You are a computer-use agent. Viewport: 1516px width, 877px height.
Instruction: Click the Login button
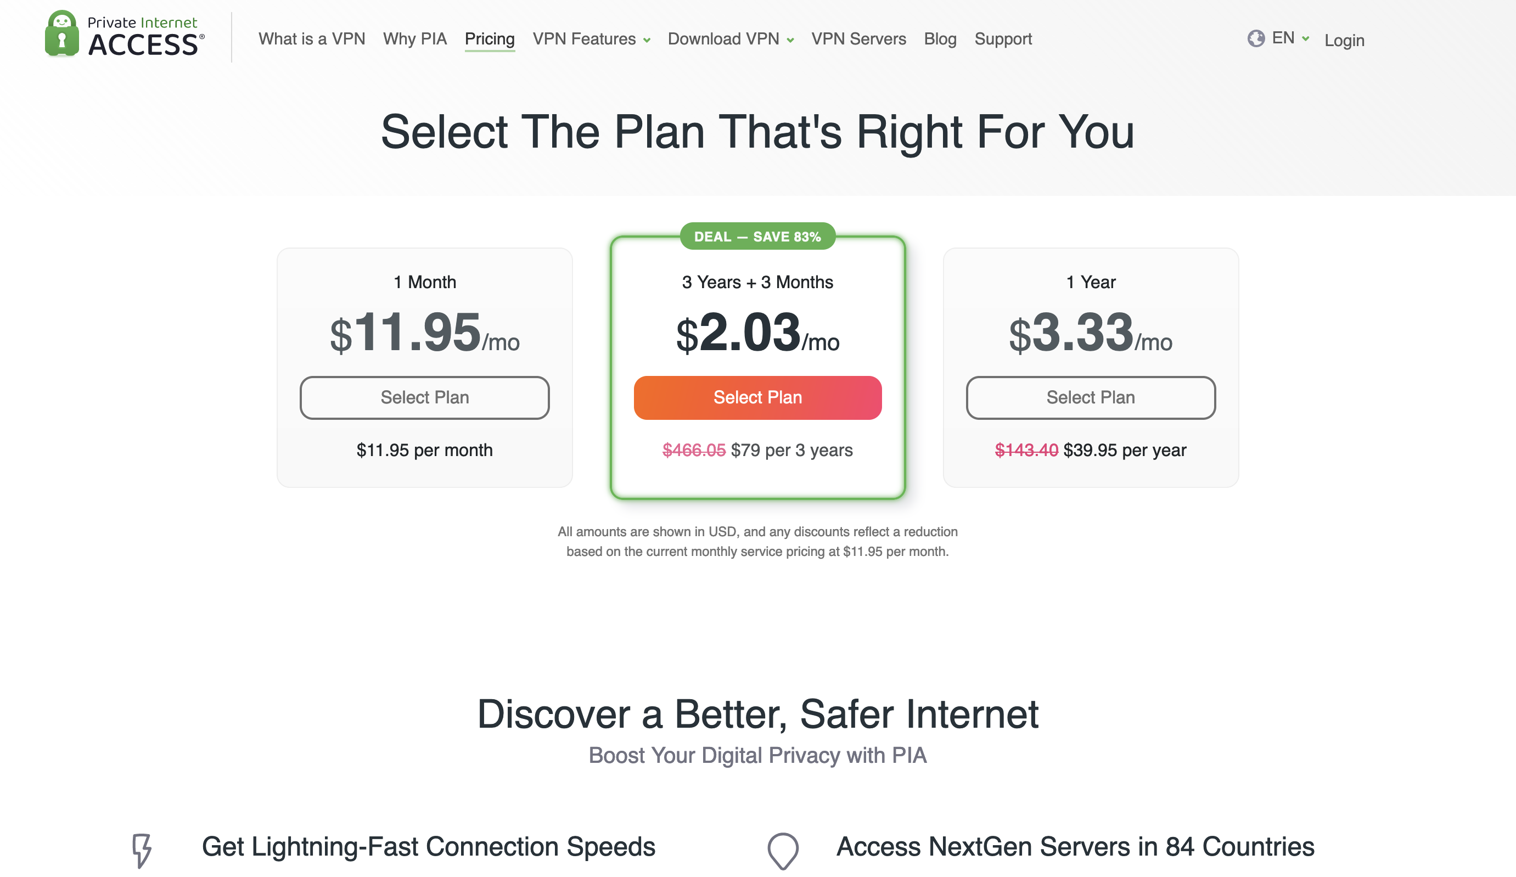point(1347,40)
